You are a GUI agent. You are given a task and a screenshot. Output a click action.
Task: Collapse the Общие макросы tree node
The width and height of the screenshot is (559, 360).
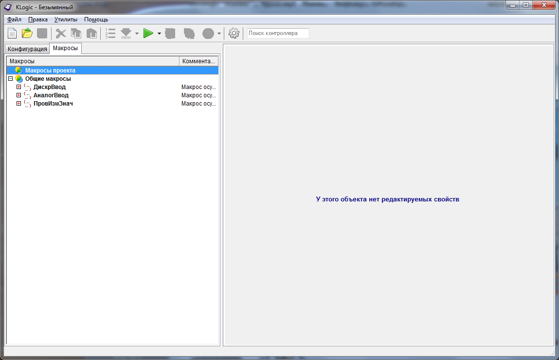11,79
